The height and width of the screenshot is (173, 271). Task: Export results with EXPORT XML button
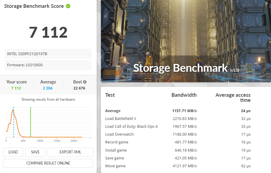click(70, 152)
